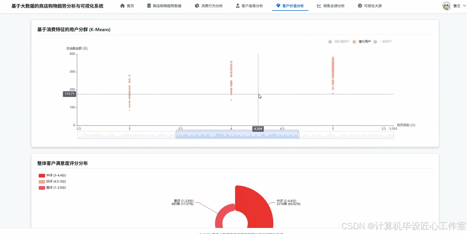Click the heading 基于消费特征的用户分群 (K-Means)
The image size is (467, 234).
[74, 30]
